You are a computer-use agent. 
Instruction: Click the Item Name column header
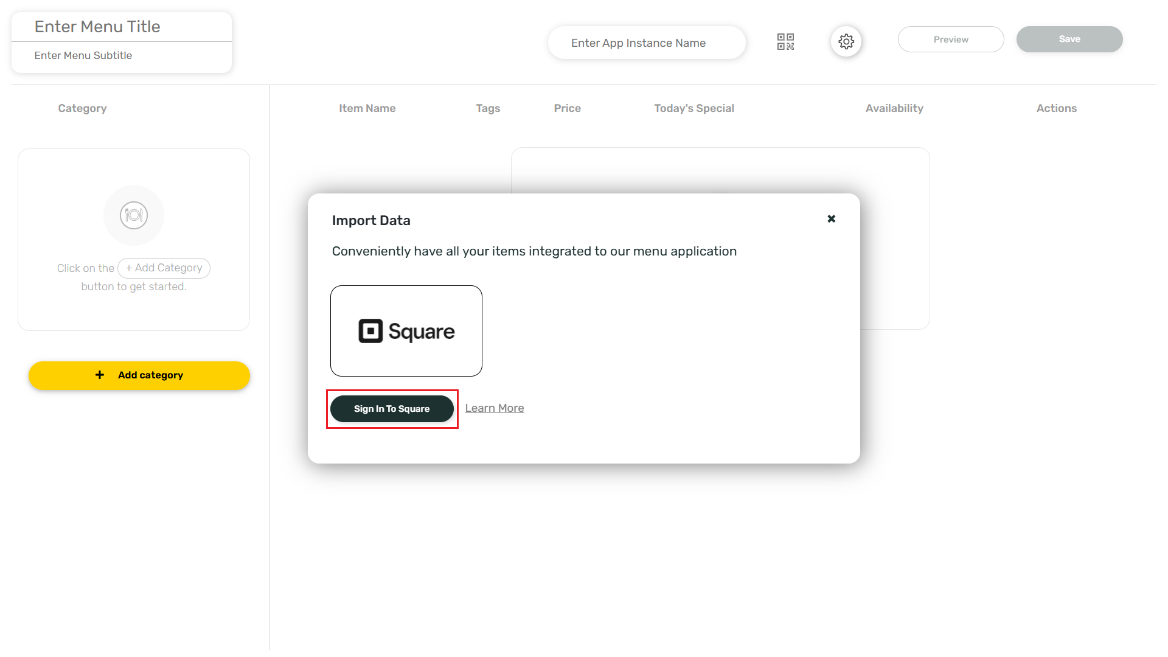[x=367, y=108]
